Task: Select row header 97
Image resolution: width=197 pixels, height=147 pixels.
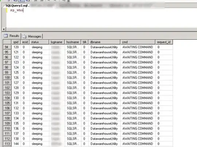Action: click(7, 62)
